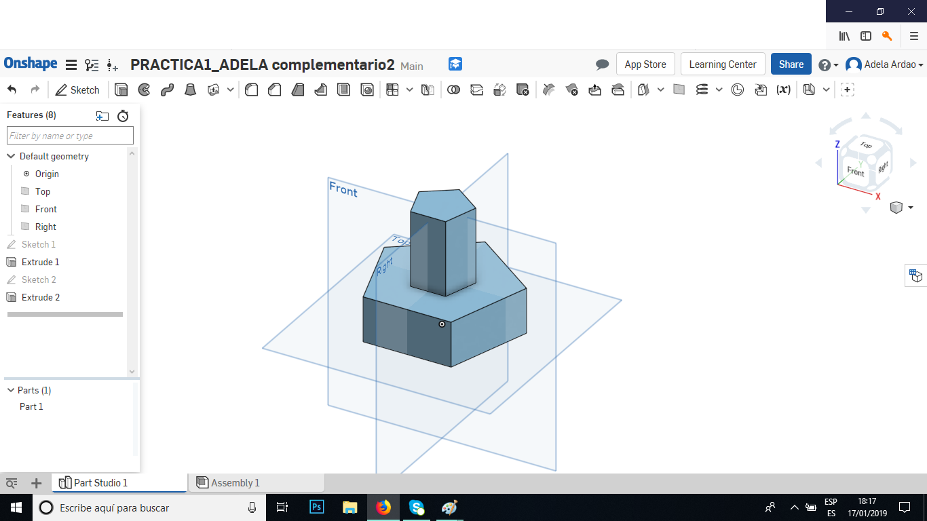Screen dimensions: 927x521
Task: Open the Shell tool
Action: [344, 90]
